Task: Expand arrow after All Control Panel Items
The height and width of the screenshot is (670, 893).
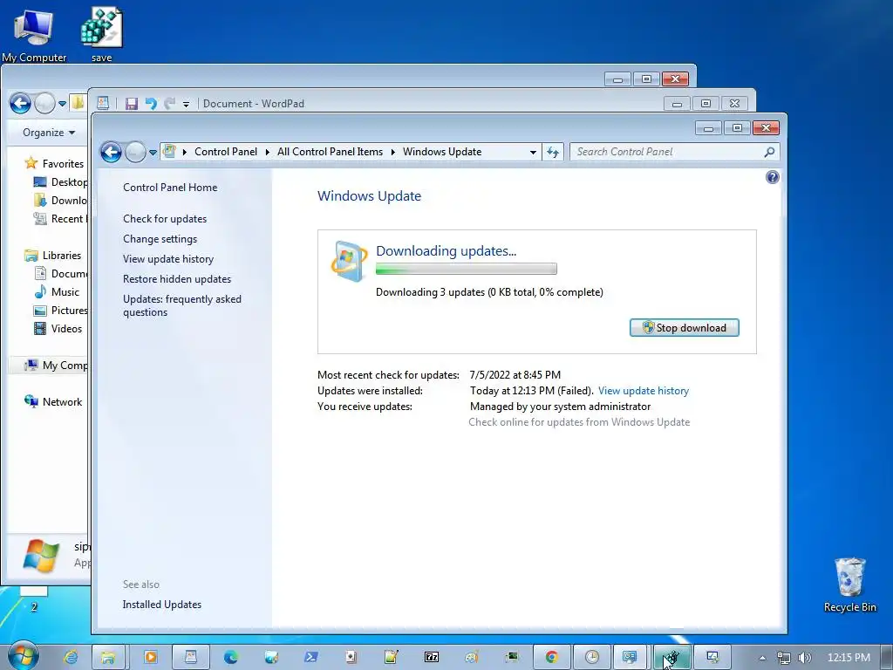Action: (x=393, y=152)
